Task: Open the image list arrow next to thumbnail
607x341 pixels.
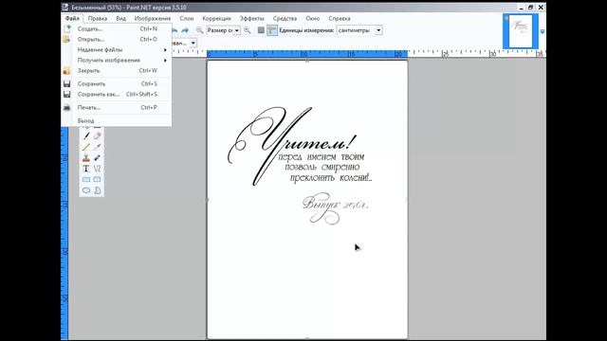Action: pyautogui.click(x=543, y=31)
